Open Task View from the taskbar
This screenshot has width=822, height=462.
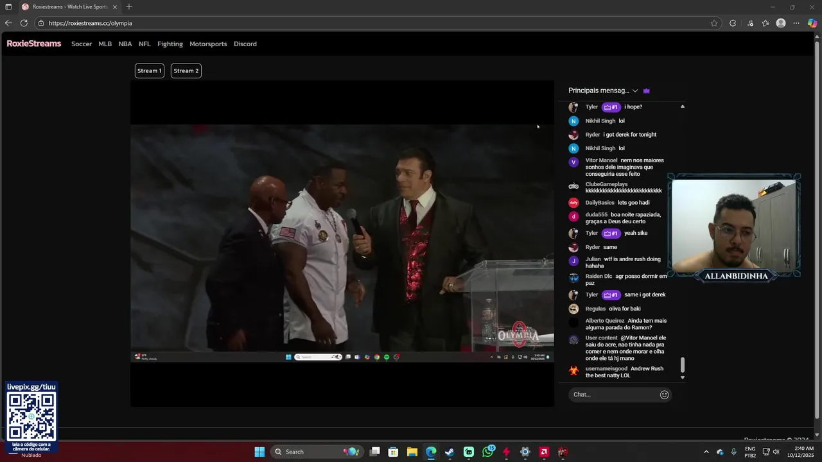pos(375,452)
